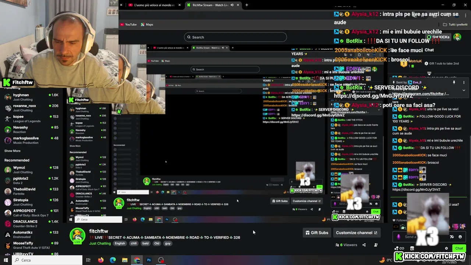Open the weather widget in taskbar
Image resolution: width=471 pixels, height=265 pixels.
[x=386, y=260]
